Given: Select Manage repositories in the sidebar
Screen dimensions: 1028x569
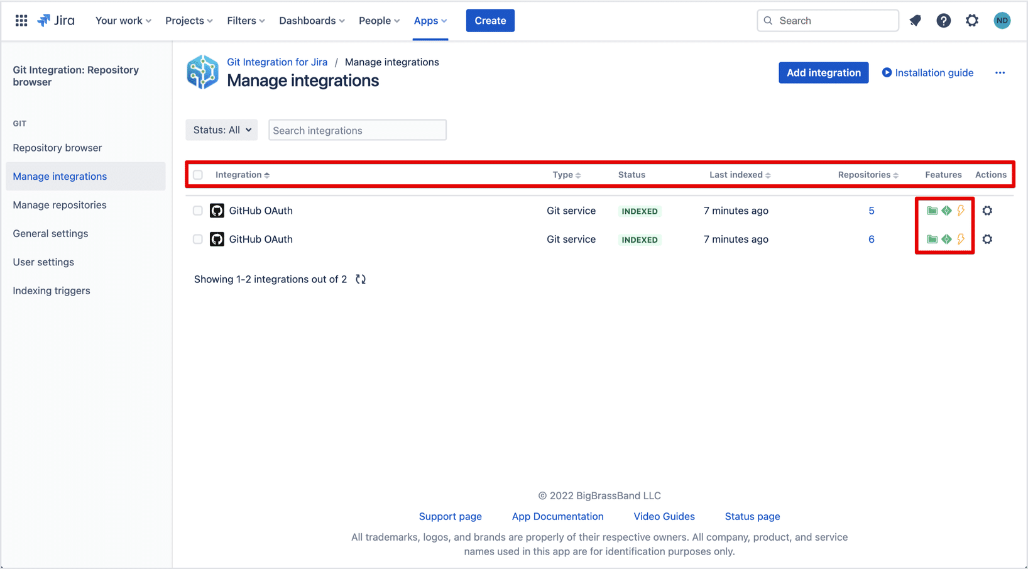Looking at the screenshot, I should [59, 204].
